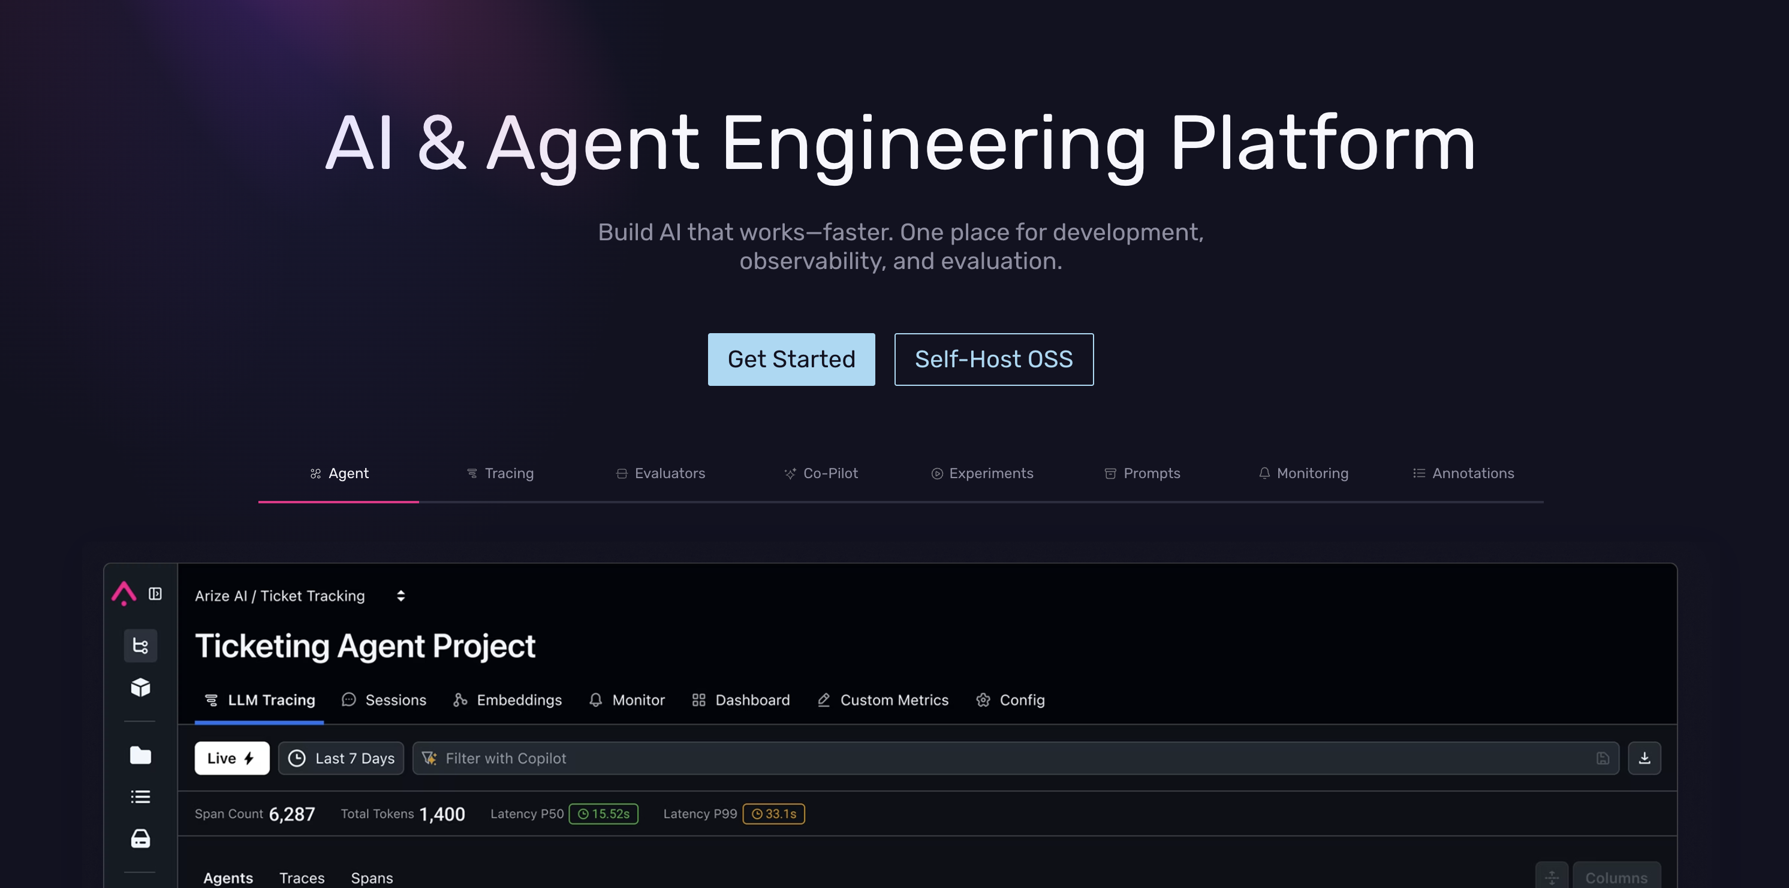Export data using the download icon

pos(1645,758)
